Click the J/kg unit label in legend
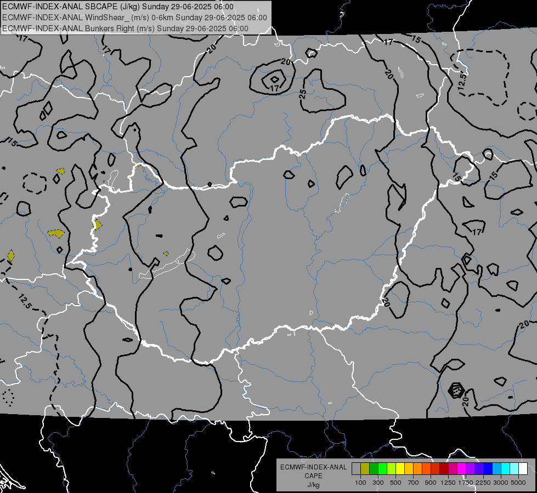 pos(313,485)
